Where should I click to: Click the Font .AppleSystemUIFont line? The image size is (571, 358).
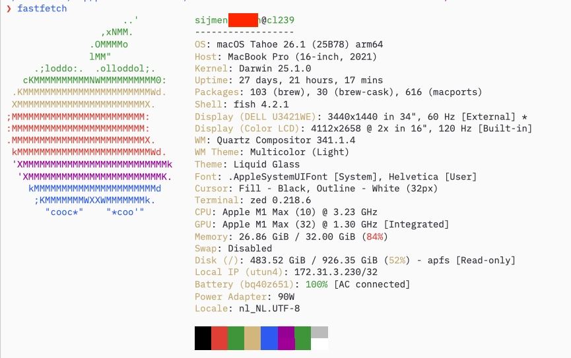pos(336,177)
